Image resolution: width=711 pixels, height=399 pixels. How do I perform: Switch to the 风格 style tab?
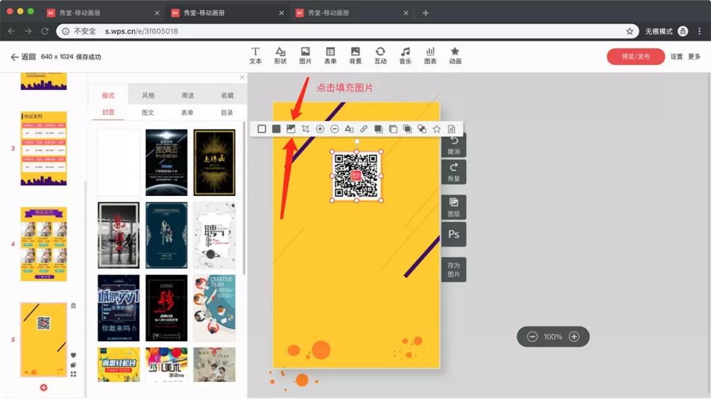click(148, 95)
